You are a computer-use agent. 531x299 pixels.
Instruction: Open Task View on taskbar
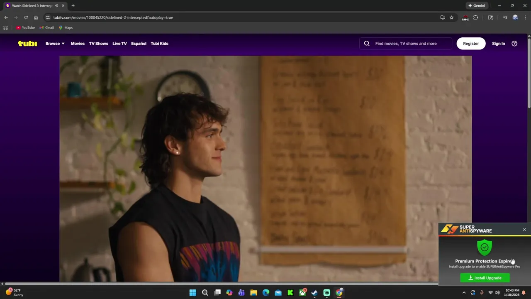click(217, 293)
